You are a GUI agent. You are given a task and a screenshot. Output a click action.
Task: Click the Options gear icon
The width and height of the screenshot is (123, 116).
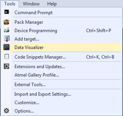pos(6,111)
